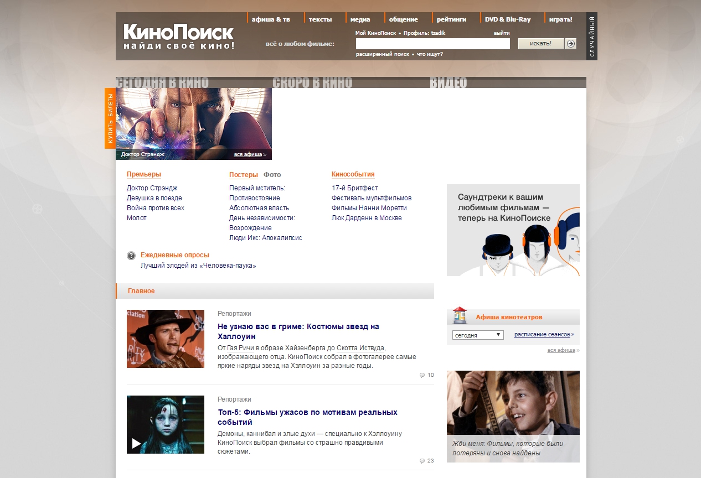Open the Фильмы Нанни Моретти event link
Viewport: 701px width, 478px height.
[x=369, y=208]
